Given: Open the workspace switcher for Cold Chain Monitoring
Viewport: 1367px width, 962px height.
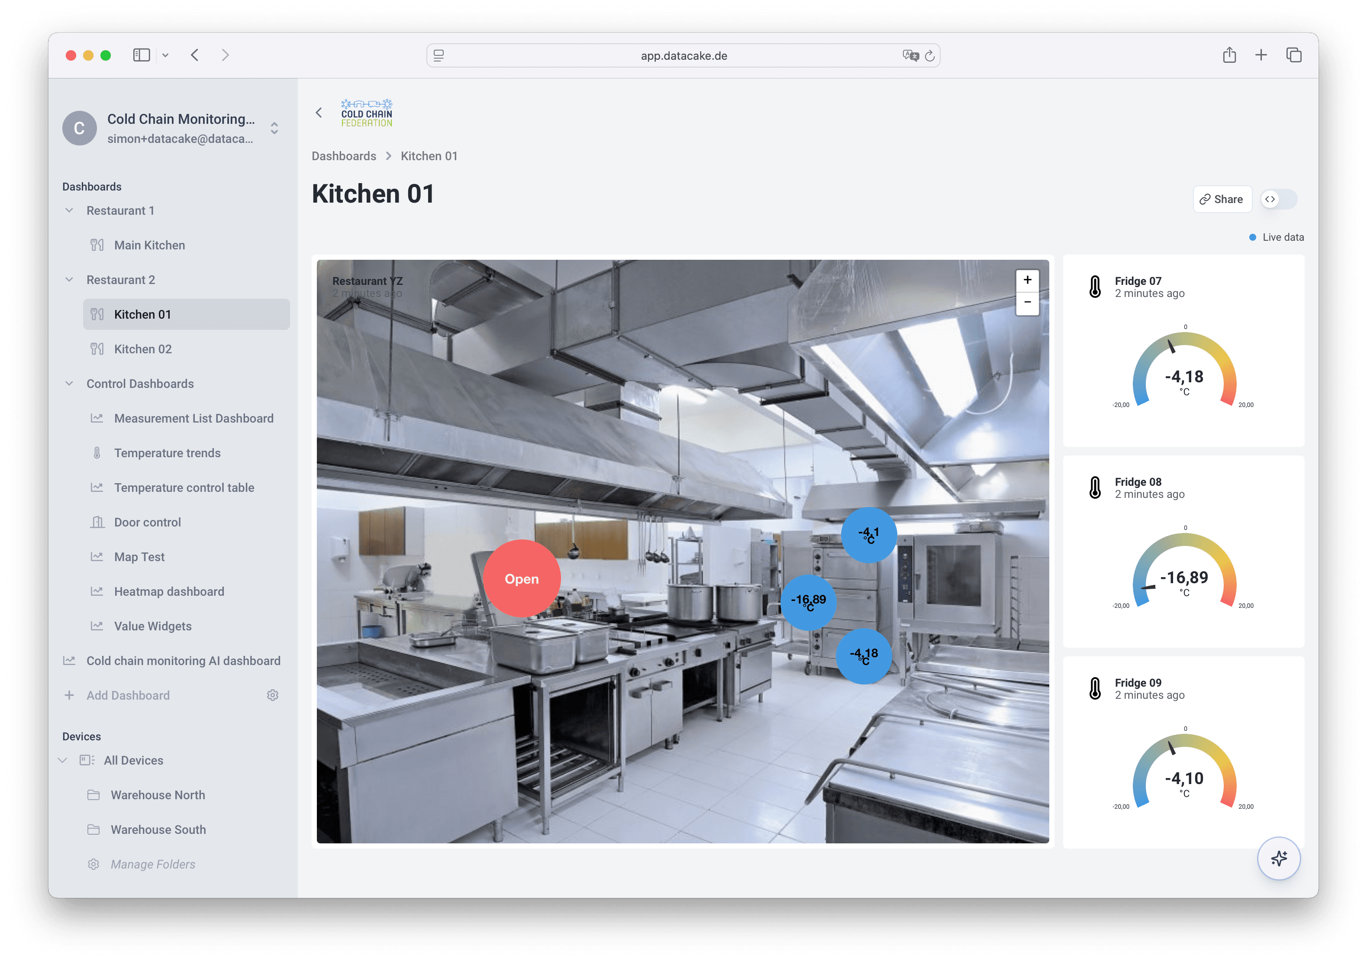Looking at the screenshot, I should click(x=274, y=128).
